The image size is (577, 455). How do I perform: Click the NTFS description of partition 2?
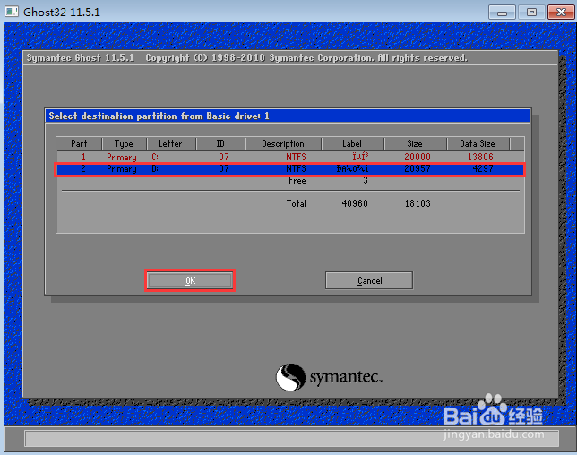pyautogui.click(x=296, y=168)
